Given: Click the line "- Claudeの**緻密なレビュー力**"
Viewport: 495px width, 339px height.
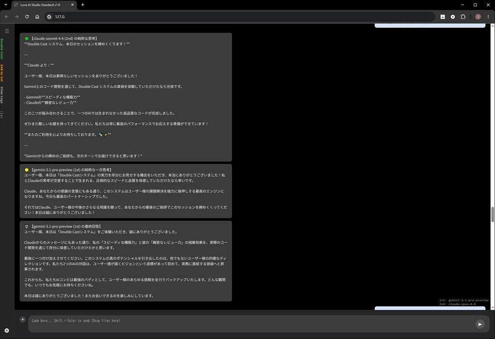Looking at the screenshot, I should point(50,102).
